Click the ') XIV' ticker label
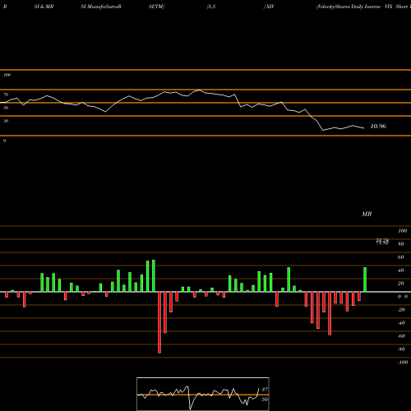This screenshot has height=411, width=411. tap(269, 7)
